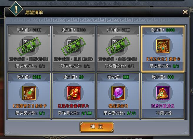Click the 红品攻击舍利碎片 item name
This screenshot has height=139, width=193.
pyautogui.click(x=74, y=106)
